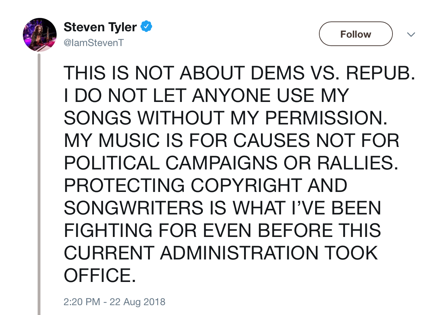
Task: Click the line "PROTECTING COPYRIGHT AND"
Action: [205, 186]
